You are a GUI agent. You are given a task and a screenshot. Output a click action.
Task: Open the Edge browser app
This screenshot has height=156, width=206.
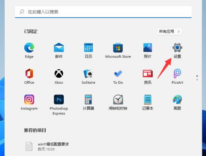29,50
